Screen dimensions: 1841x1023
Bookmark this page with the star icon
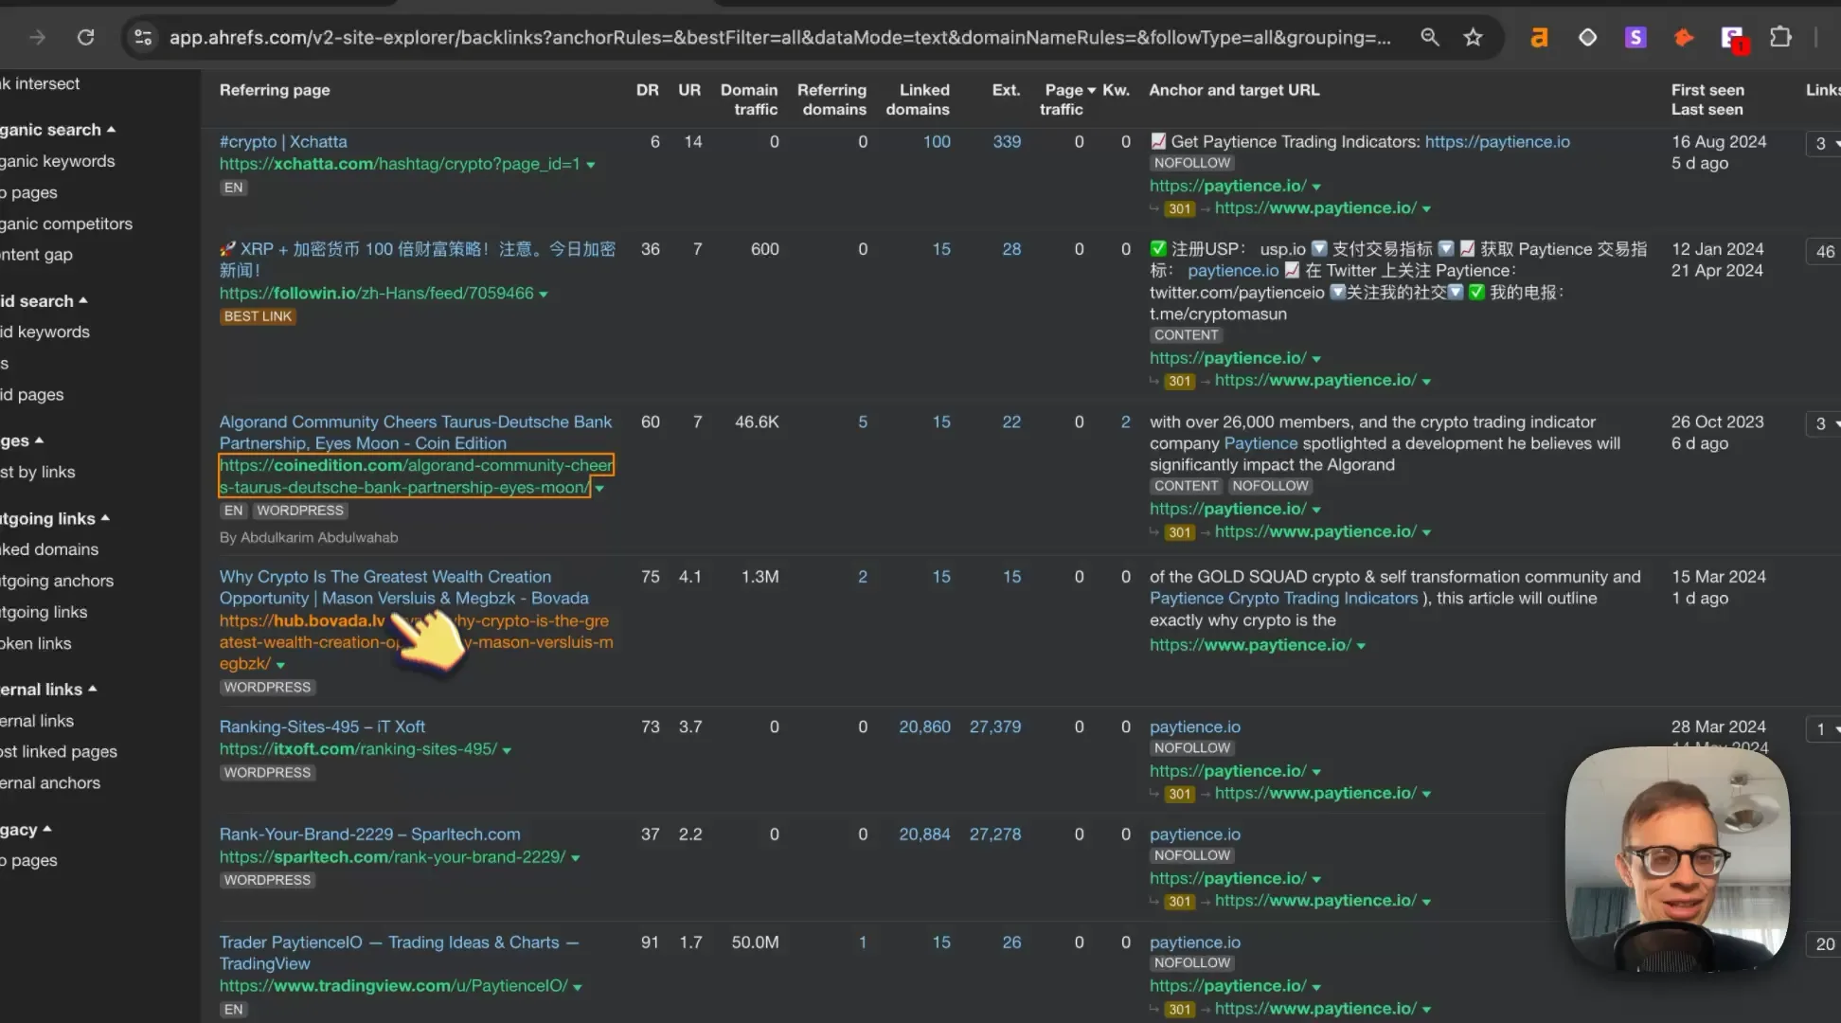(x=1473, y=37)
